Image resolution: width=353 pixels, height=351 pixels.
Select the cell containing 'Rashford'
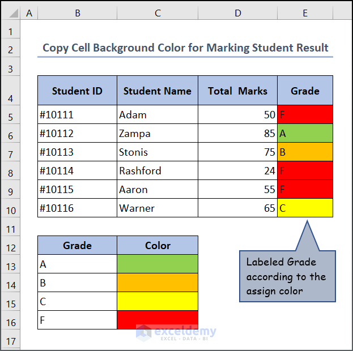(x=158, y=171)
